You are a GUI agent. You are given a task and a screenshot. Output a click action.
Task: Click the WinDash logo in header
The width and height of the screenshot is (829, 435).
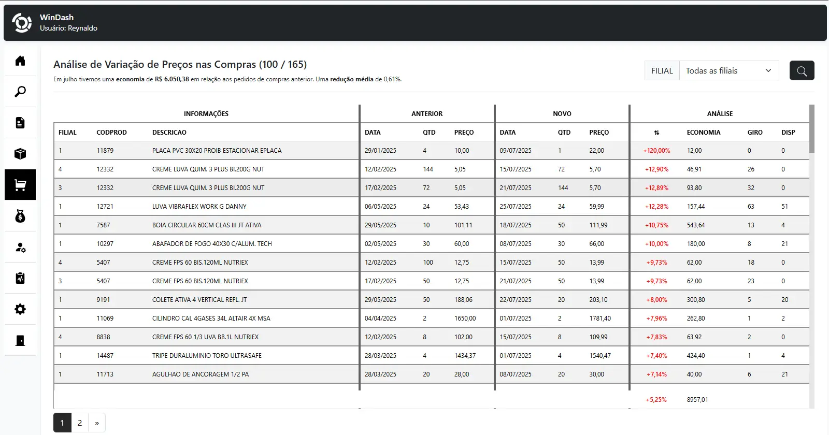[x=22, y=23]
